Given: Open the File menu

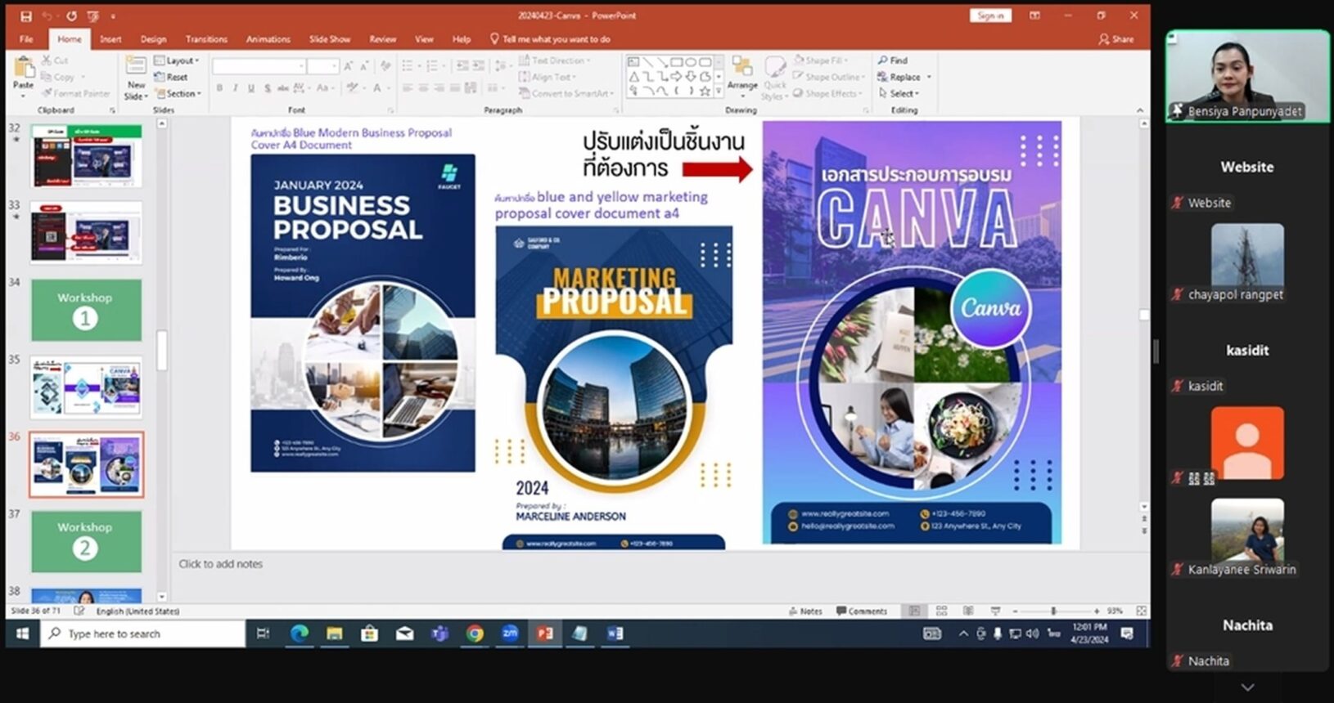Looking at the screenshot, I should point(26,39).
